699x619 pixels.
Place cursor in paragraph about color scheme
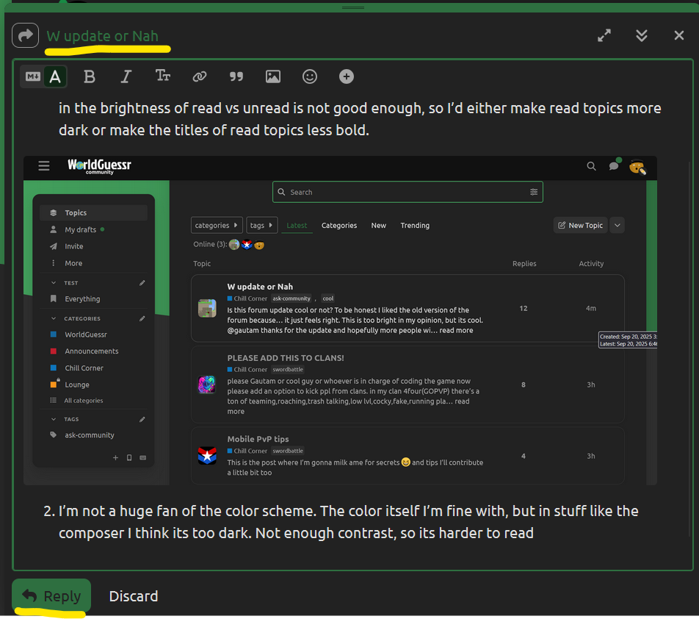pos(348,522)
